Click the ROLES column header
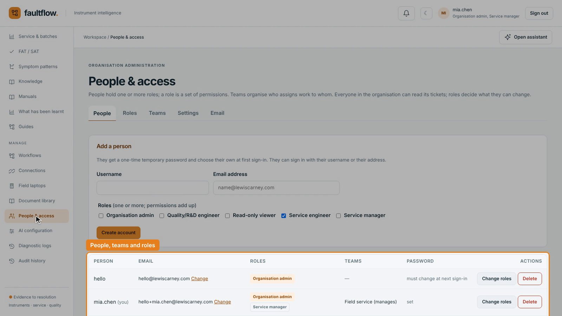Screen dimensions: 562x316 point(258,261)
